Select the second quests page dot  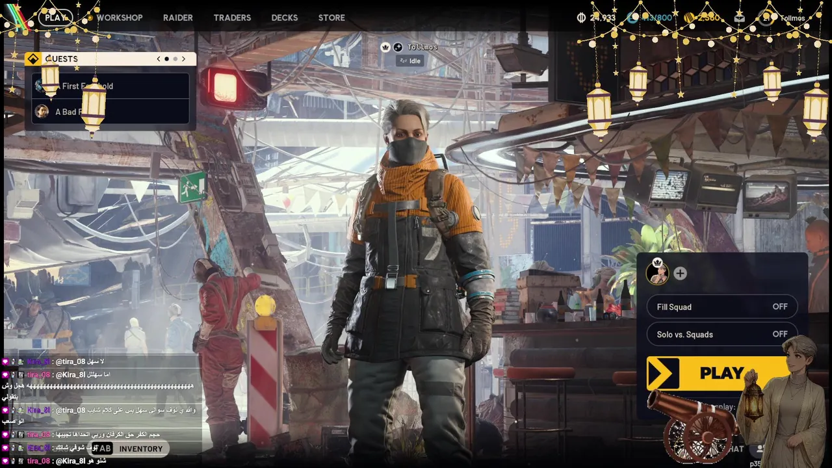click(175, 58)
